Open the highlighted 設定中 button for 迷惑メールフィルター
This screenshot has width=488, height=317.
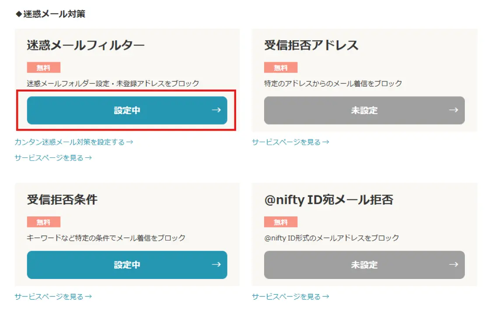(127, 110)
